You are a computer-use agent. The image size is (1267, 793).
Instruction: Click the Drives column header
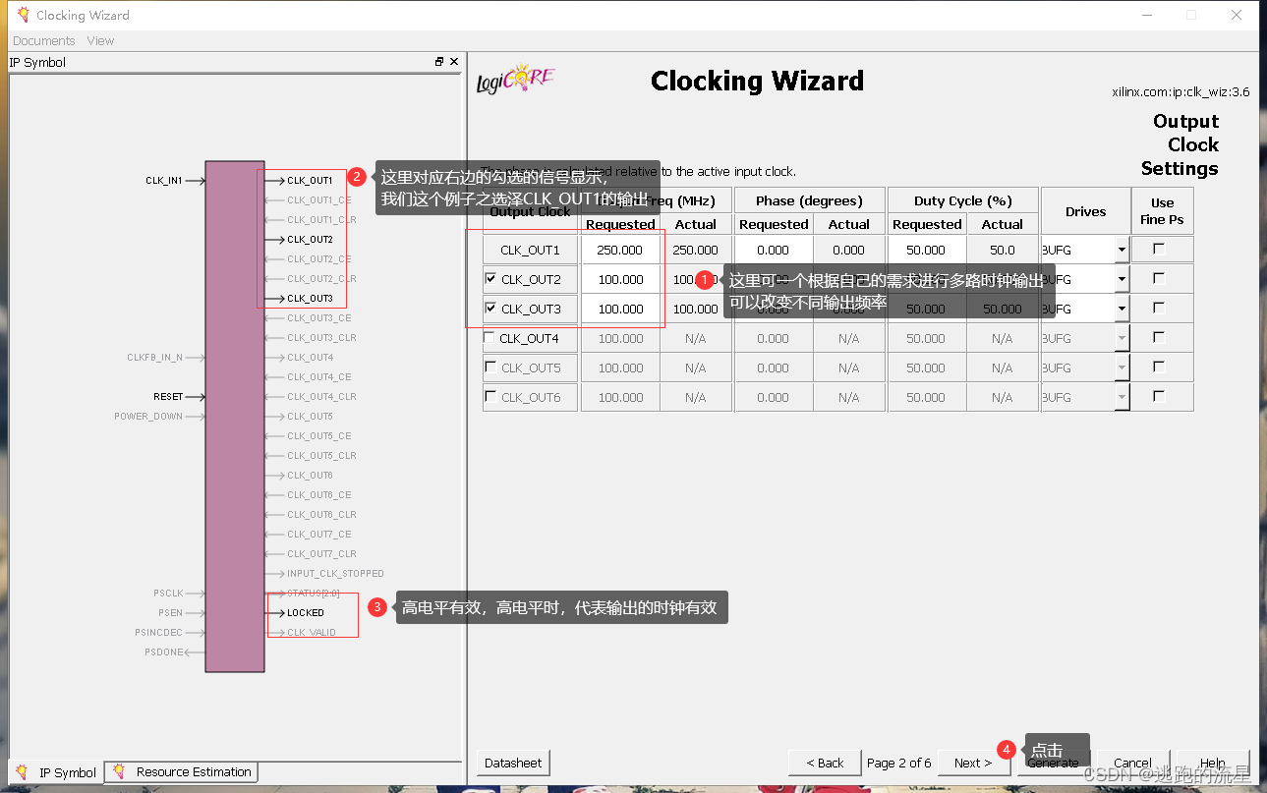click(x=1085, y=211)
